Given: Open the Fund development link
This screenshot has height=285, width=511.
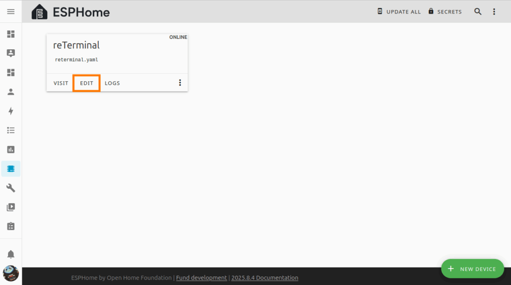Looking at the screenshot, I should click(x=202, y=278).
